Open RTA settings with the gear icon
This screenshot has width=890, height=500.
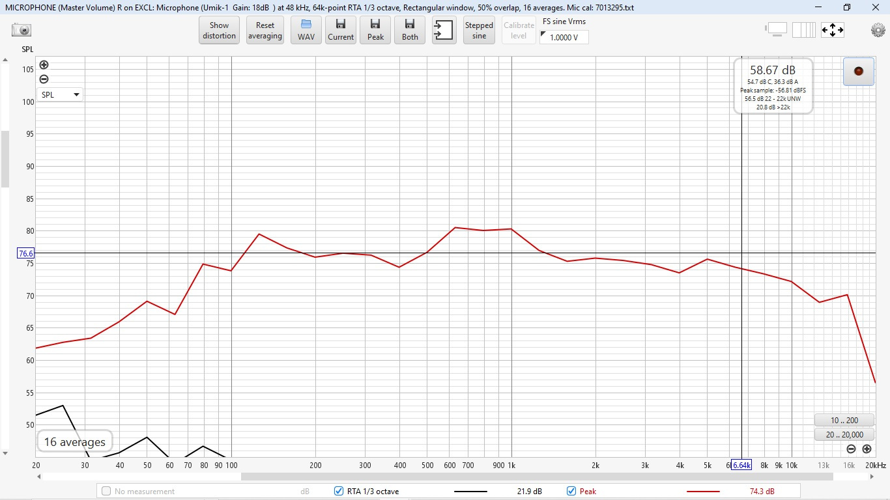878,30
